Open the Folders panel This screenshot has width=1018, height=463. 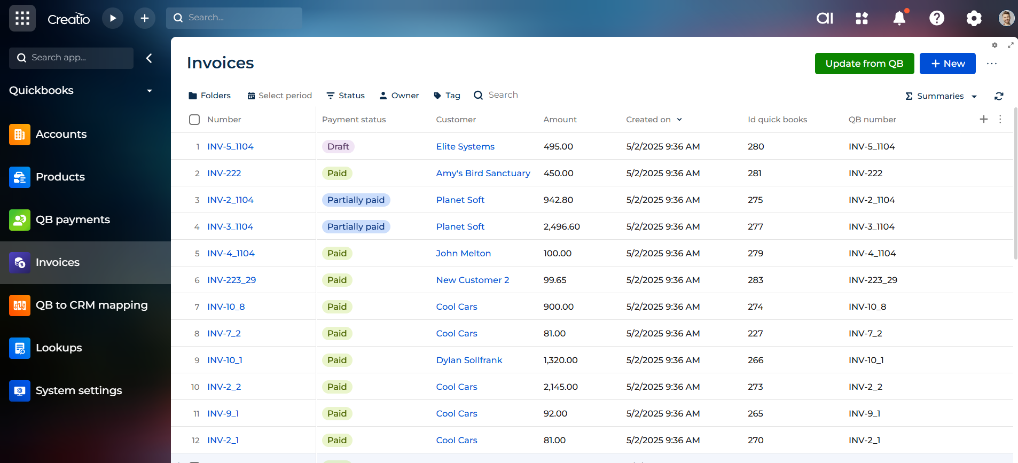click(x=209, y=96)
